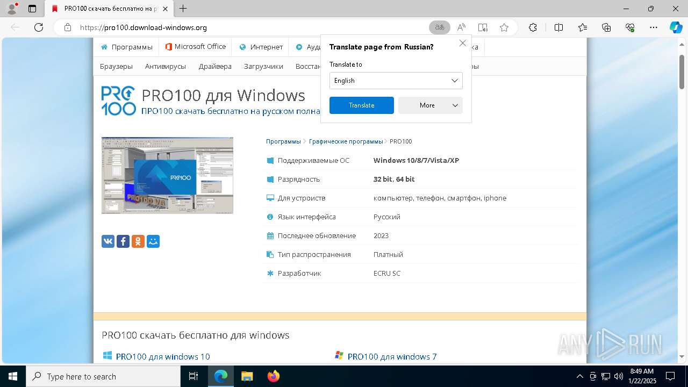Open Settings and more ellipsis menu

654,27
